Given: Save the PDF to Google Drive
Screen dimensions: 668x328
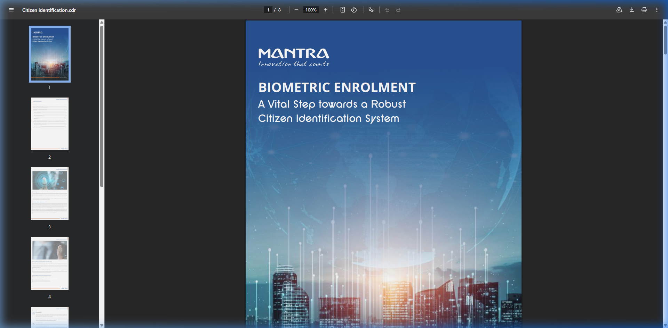Looking at the screenshot, I should click(619, 10).
